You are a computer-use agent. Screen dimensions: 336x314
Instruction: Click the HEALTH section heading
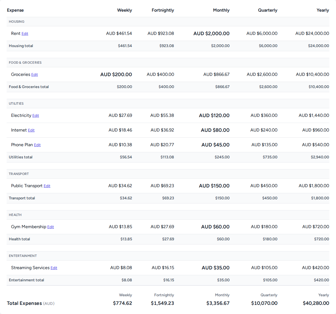pyautogui.click(x=15, y=215)
